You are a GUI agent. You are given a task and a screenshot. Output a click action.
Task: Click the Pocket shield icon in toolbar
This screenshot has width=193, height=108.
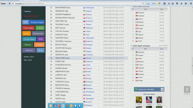click(x=177, y=4)
